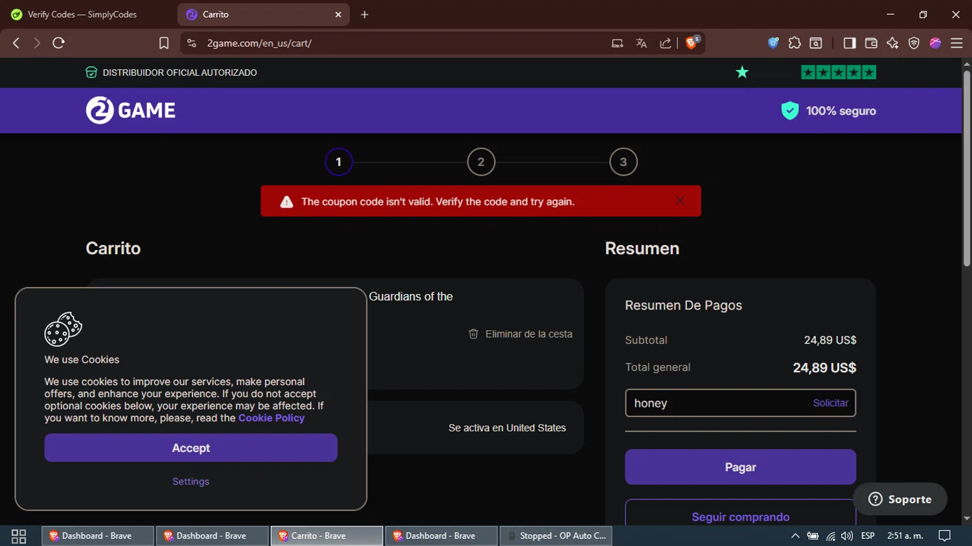Click the coupon code input field
972x546 pixels.
(718, 403)
